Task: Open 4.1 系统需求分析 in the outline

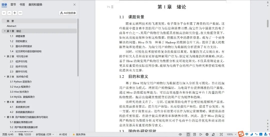Action: pos(20,107)
